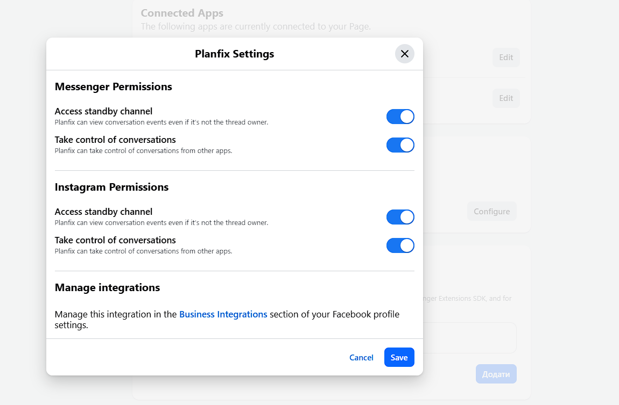This screenshot has width=619, height=405.
Task: Click the Configure button on background page
Action: coord(492,211)
